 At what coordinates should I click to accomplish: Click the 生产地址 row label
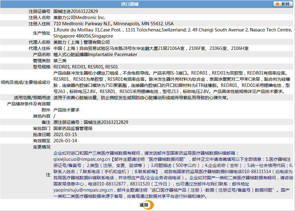(x=42, y=33)
